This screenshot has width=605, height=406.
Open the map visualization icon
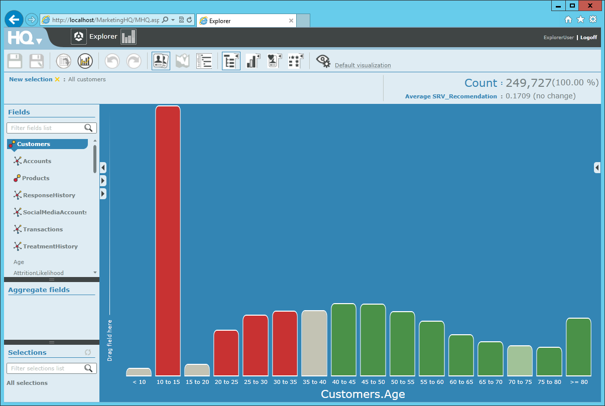(x=182, y=60)
